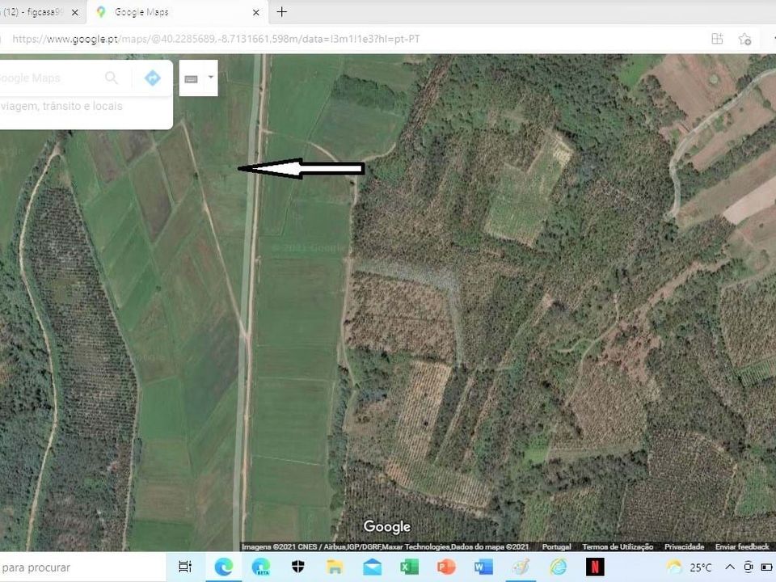Click the keyboard input tools icon
Screen dimensions: 776x582
[x=192, y=78]
